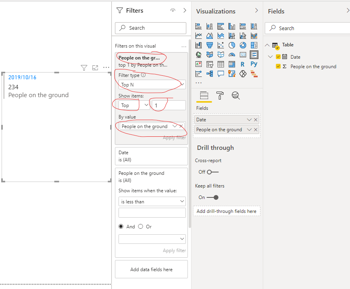Choose the KPI visual
Viewport: 350px width, 289px height.
[x=199, y=64]
